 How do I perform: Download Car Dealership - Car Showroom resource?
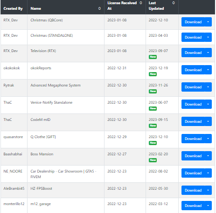(193, 173)
